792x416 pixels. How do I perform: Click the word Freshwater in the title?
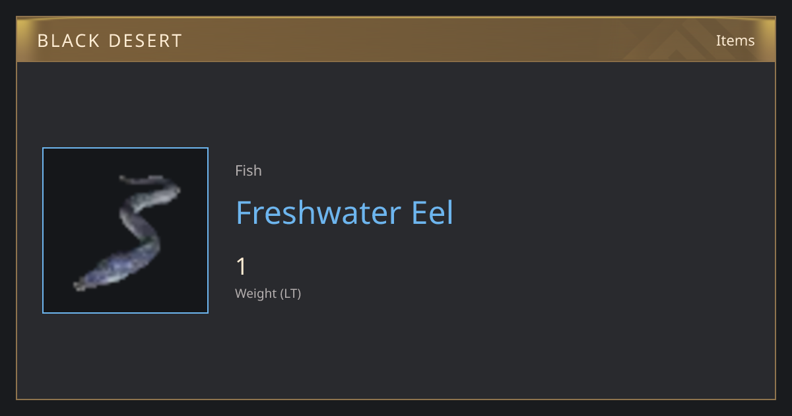tap(317, 213)
